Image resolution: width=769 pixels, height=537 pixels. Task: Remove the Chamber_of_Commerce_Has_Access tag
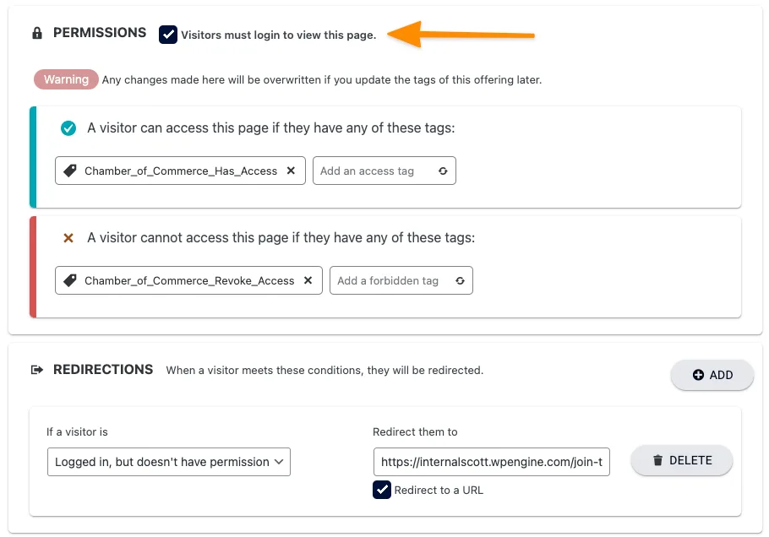click(x=292, y=171)
